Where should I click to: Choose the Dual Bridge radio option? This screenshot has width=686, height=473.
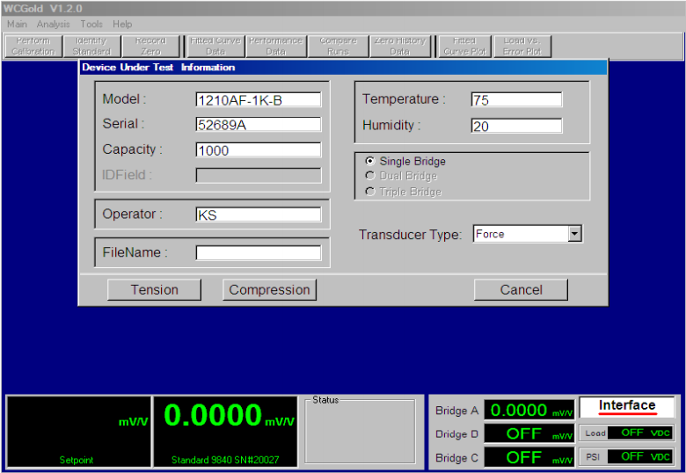pyautogui.click(x=370, y=177)
